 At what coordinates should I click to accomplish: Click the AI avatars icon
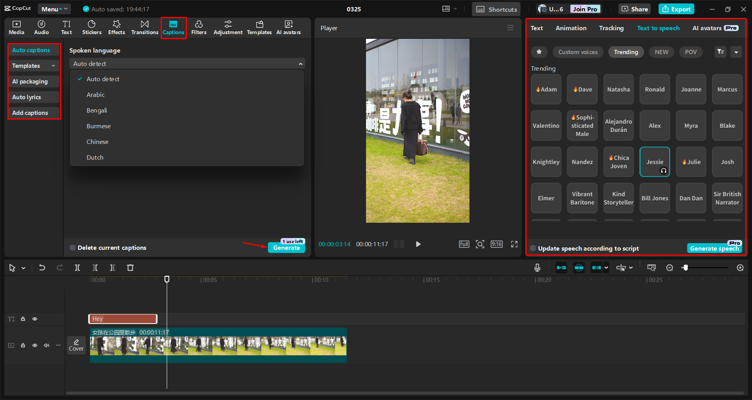[x=288, y=27]
